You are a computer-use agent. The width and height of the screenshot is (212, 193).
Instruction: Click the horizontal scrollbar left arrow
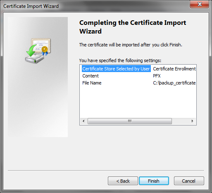coord(83,121)
